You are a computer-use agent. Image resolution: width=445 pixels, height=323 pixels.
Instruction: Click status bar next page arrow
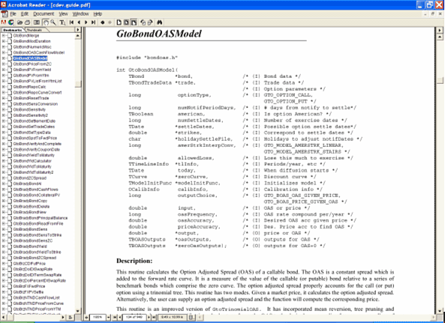(x=149, y=318)
